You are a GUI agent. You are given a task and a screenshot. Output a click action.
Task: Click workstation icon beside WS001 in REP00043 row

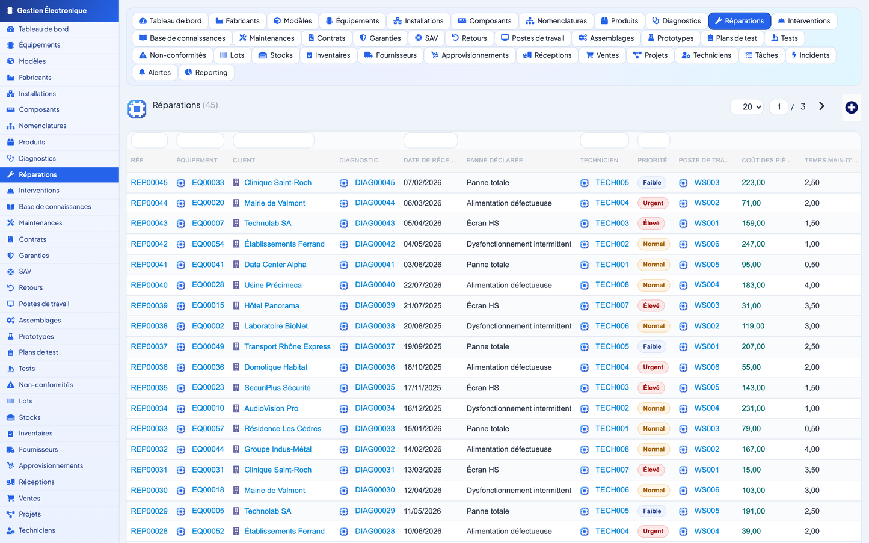point(683,224)
